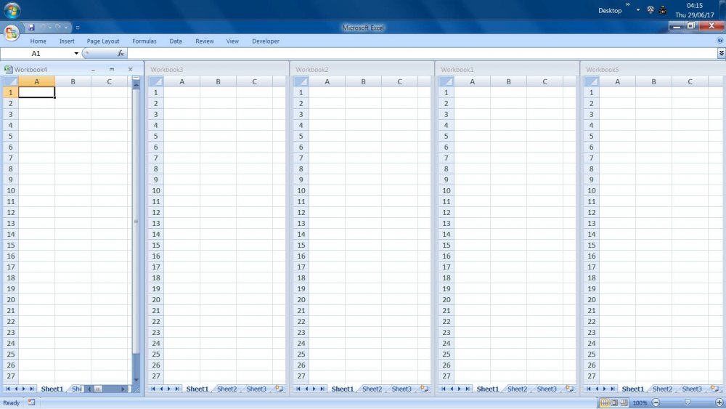Click Select All corner in Workbook5
This screenshot has height=409, width=726.
591,81
